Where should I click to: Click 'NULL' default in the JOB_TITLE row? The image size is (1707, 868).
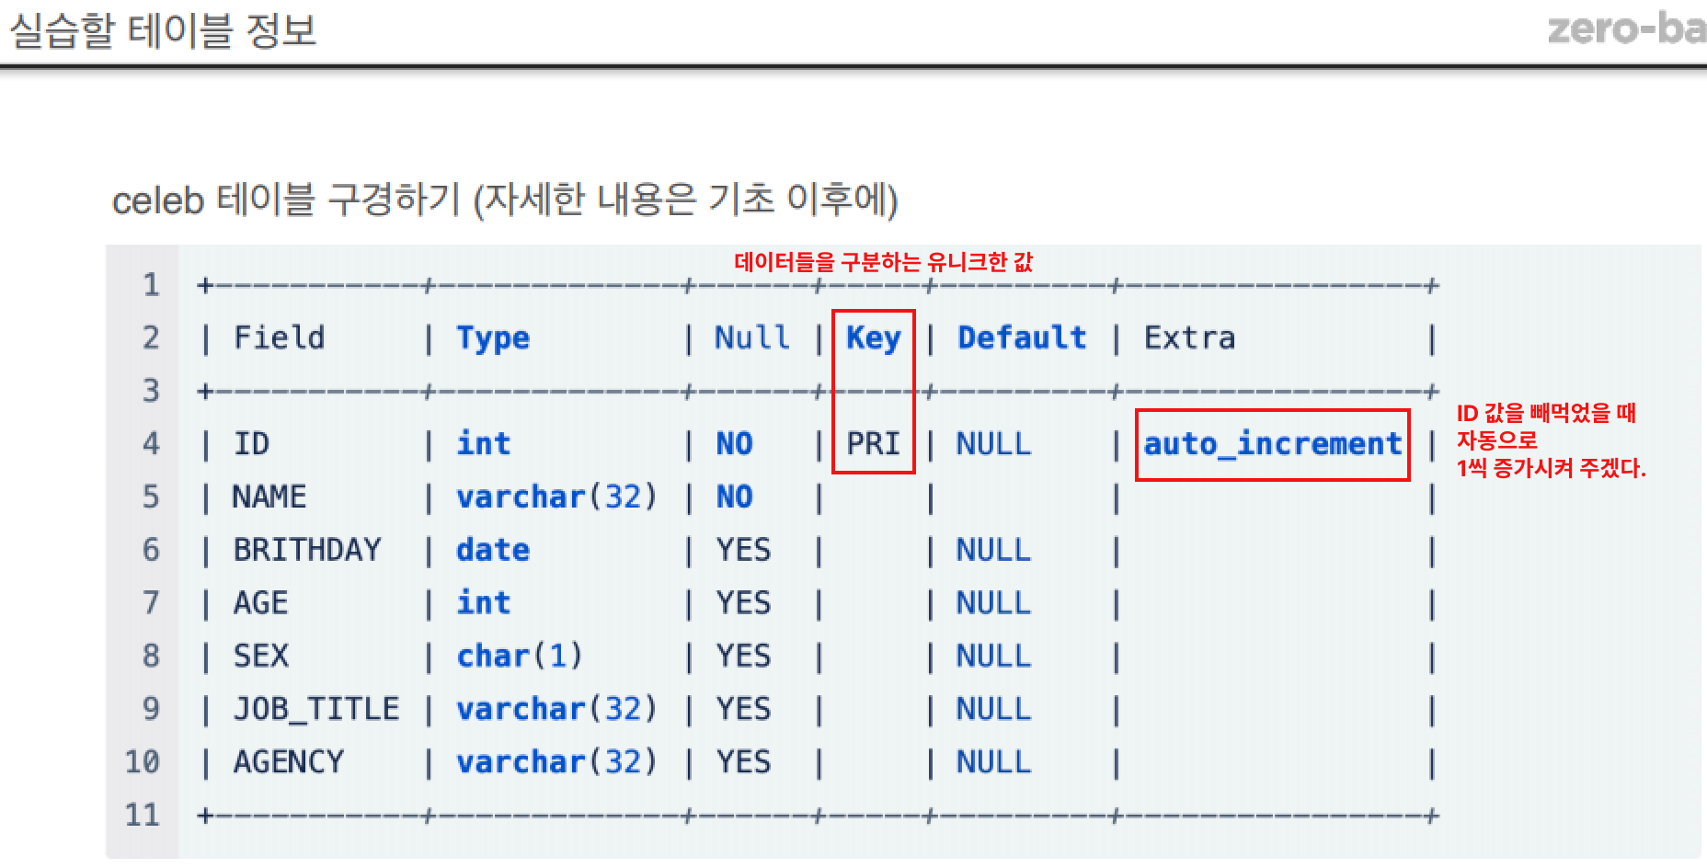pos(994,709)
